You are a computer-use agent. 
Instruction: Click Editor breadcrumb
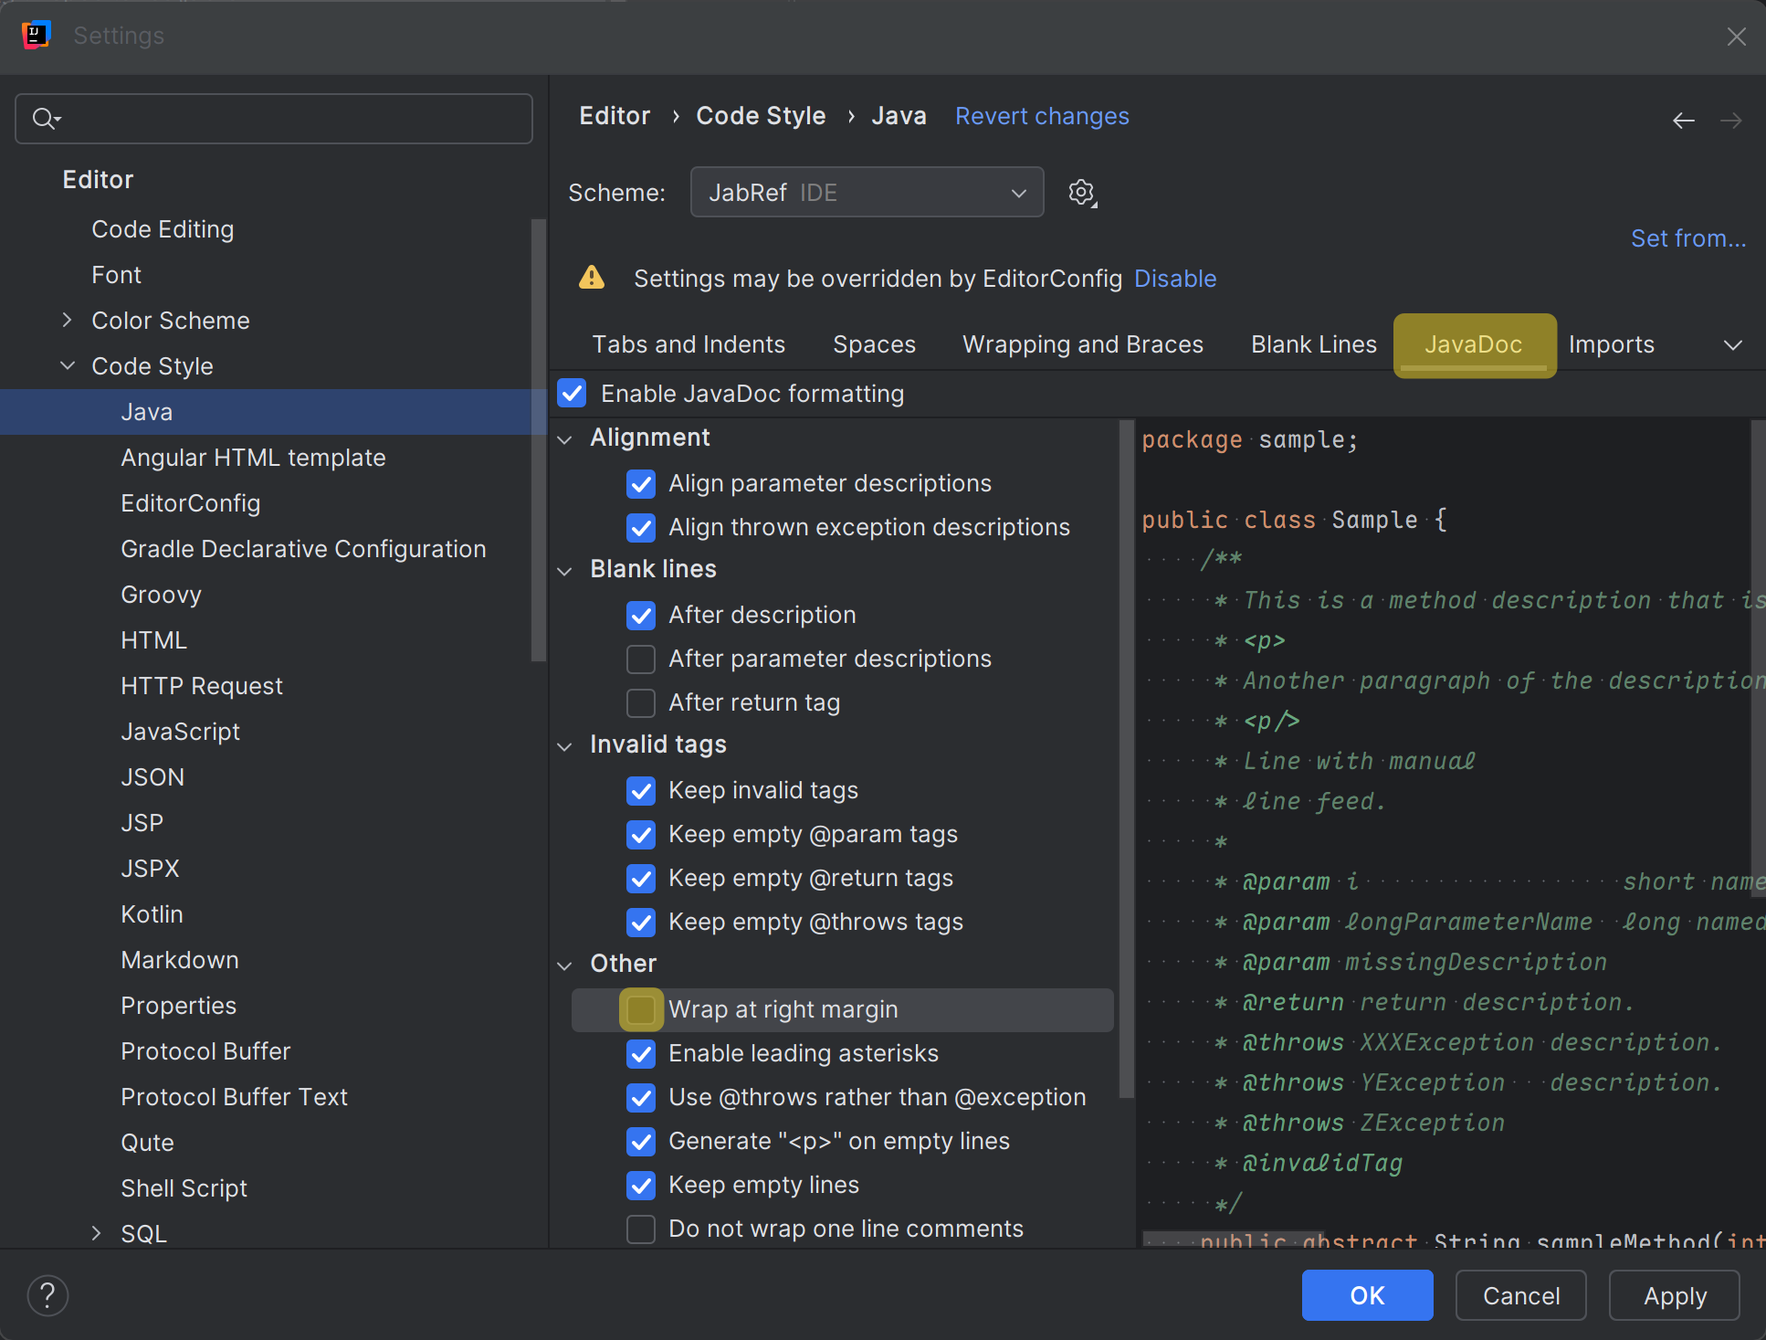tap(615, 116)
